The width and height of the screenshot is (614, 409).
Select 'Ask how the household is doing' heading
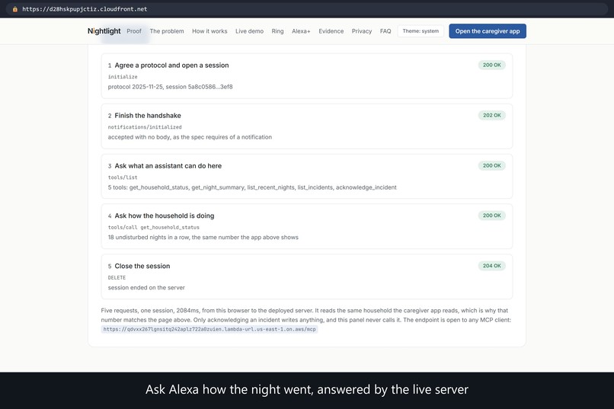click(x=165, y=216)
